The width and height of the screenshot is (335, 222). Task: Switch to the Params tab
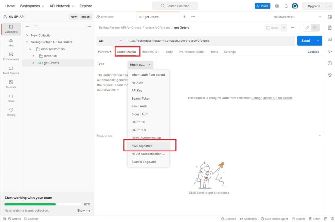(104, 52)
